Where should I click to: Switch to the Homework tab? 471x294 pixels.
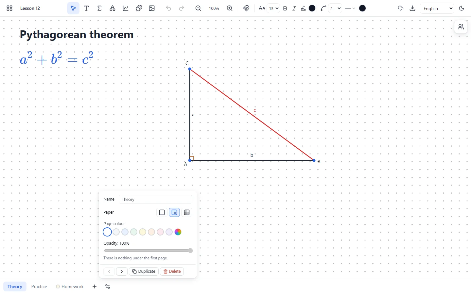(x=70, y=286)
